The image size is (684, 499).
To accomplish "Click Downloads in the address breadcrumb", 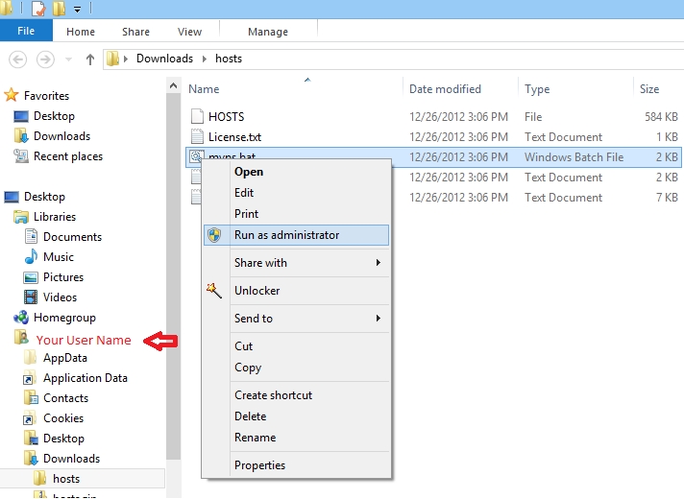I will 164,59.
